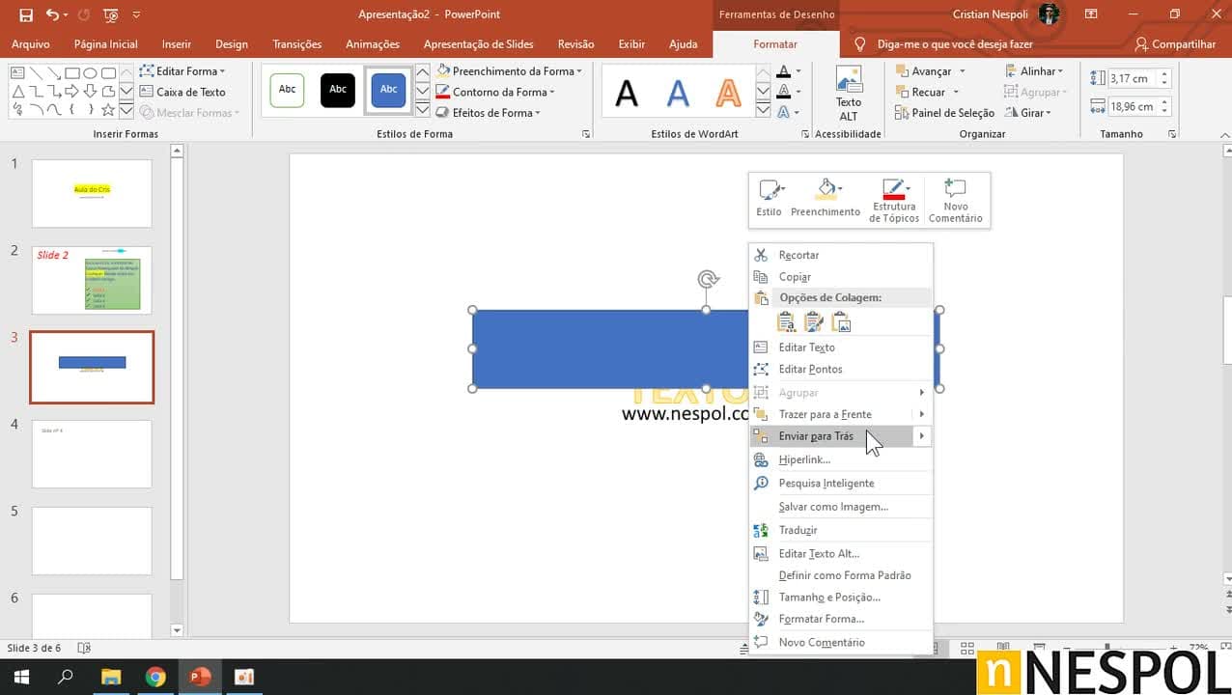Open the Girar dropdown

tap(1027, 113)
